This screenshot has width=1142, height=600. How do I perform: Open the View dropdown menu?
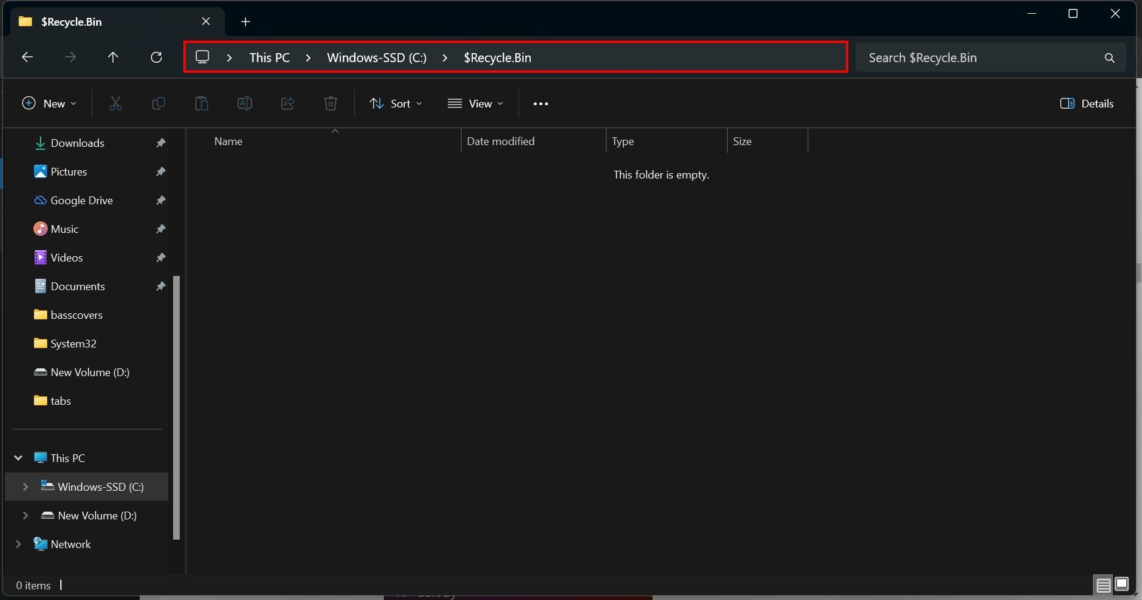[x=475, y=104]
